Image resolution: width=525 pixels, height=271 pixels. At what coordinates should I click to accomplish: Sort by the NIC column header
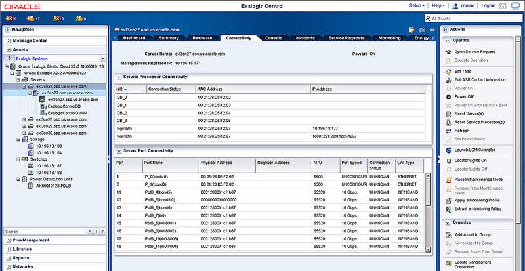(130, 89)
